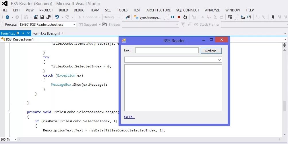Expand the titles combo box in RSS Reader
This screenshot has width=288, height=144.
point(219,60)
